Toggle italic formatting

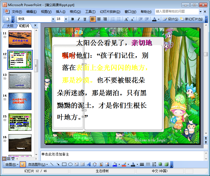(x=79, y=19)
